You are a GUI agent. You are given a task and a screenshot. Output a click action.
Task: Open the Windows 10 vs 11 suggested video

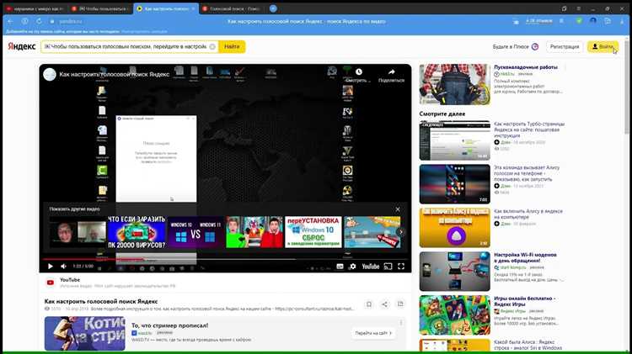[x=195, y=232]
